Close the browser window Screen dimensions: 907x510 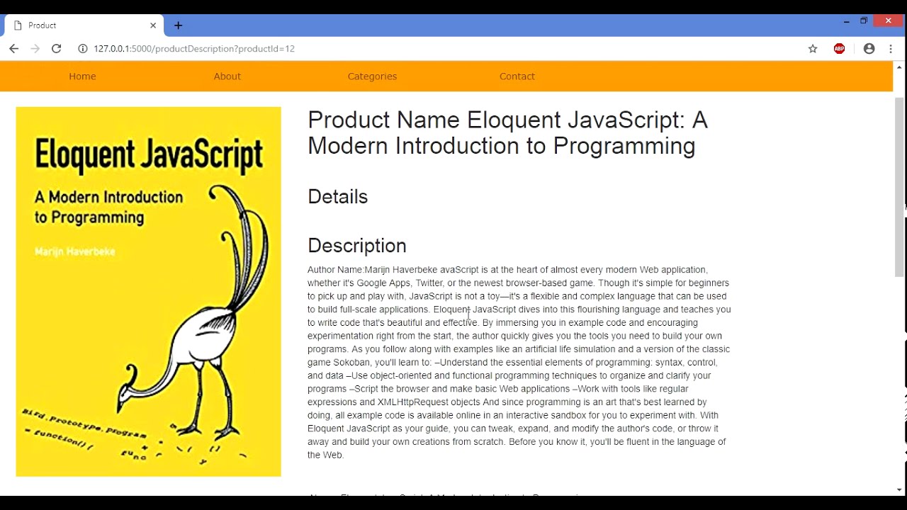[888, 21]
